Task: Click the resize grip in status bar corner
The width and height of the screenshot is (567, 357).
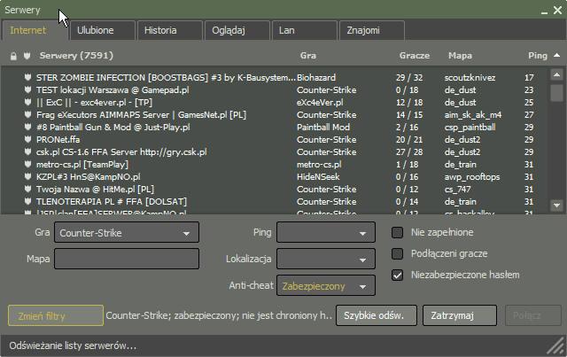Action: (x=556, y=346)
